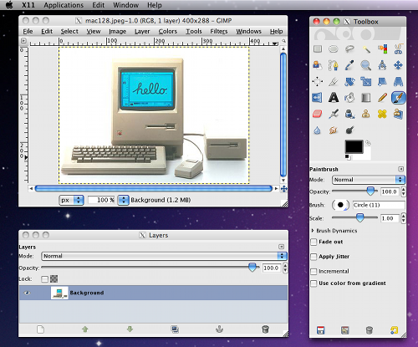Choose the Foreground Select tool
The height and width of the screenshot is (347, 418).
click(318, 65)
